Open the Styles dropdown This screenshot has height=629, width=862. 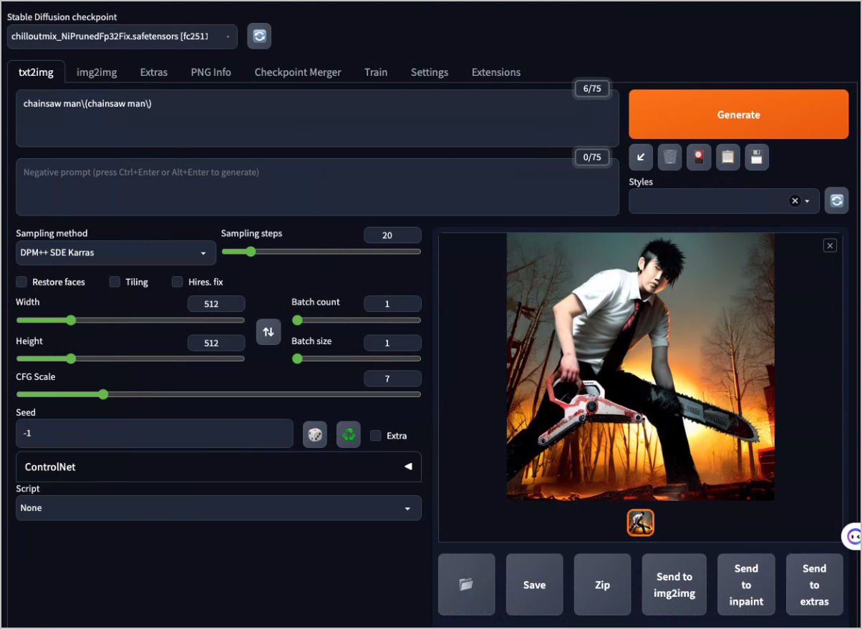point(725,201)
